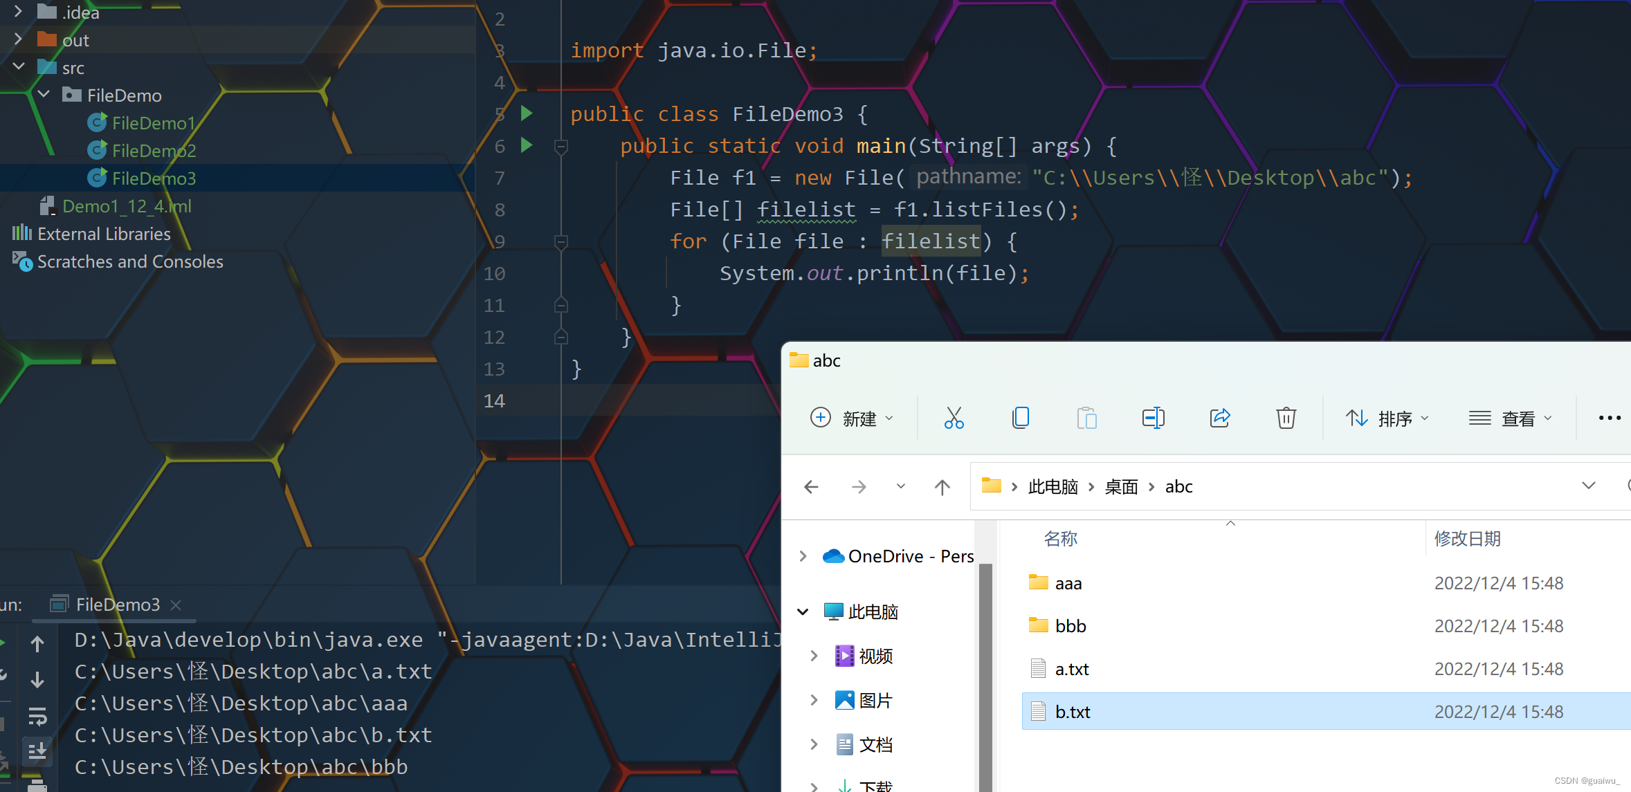Viewport: 1631px width, 792px height.
Task: Click console output line ending abc\a.txt
Action: pos(253,671)
